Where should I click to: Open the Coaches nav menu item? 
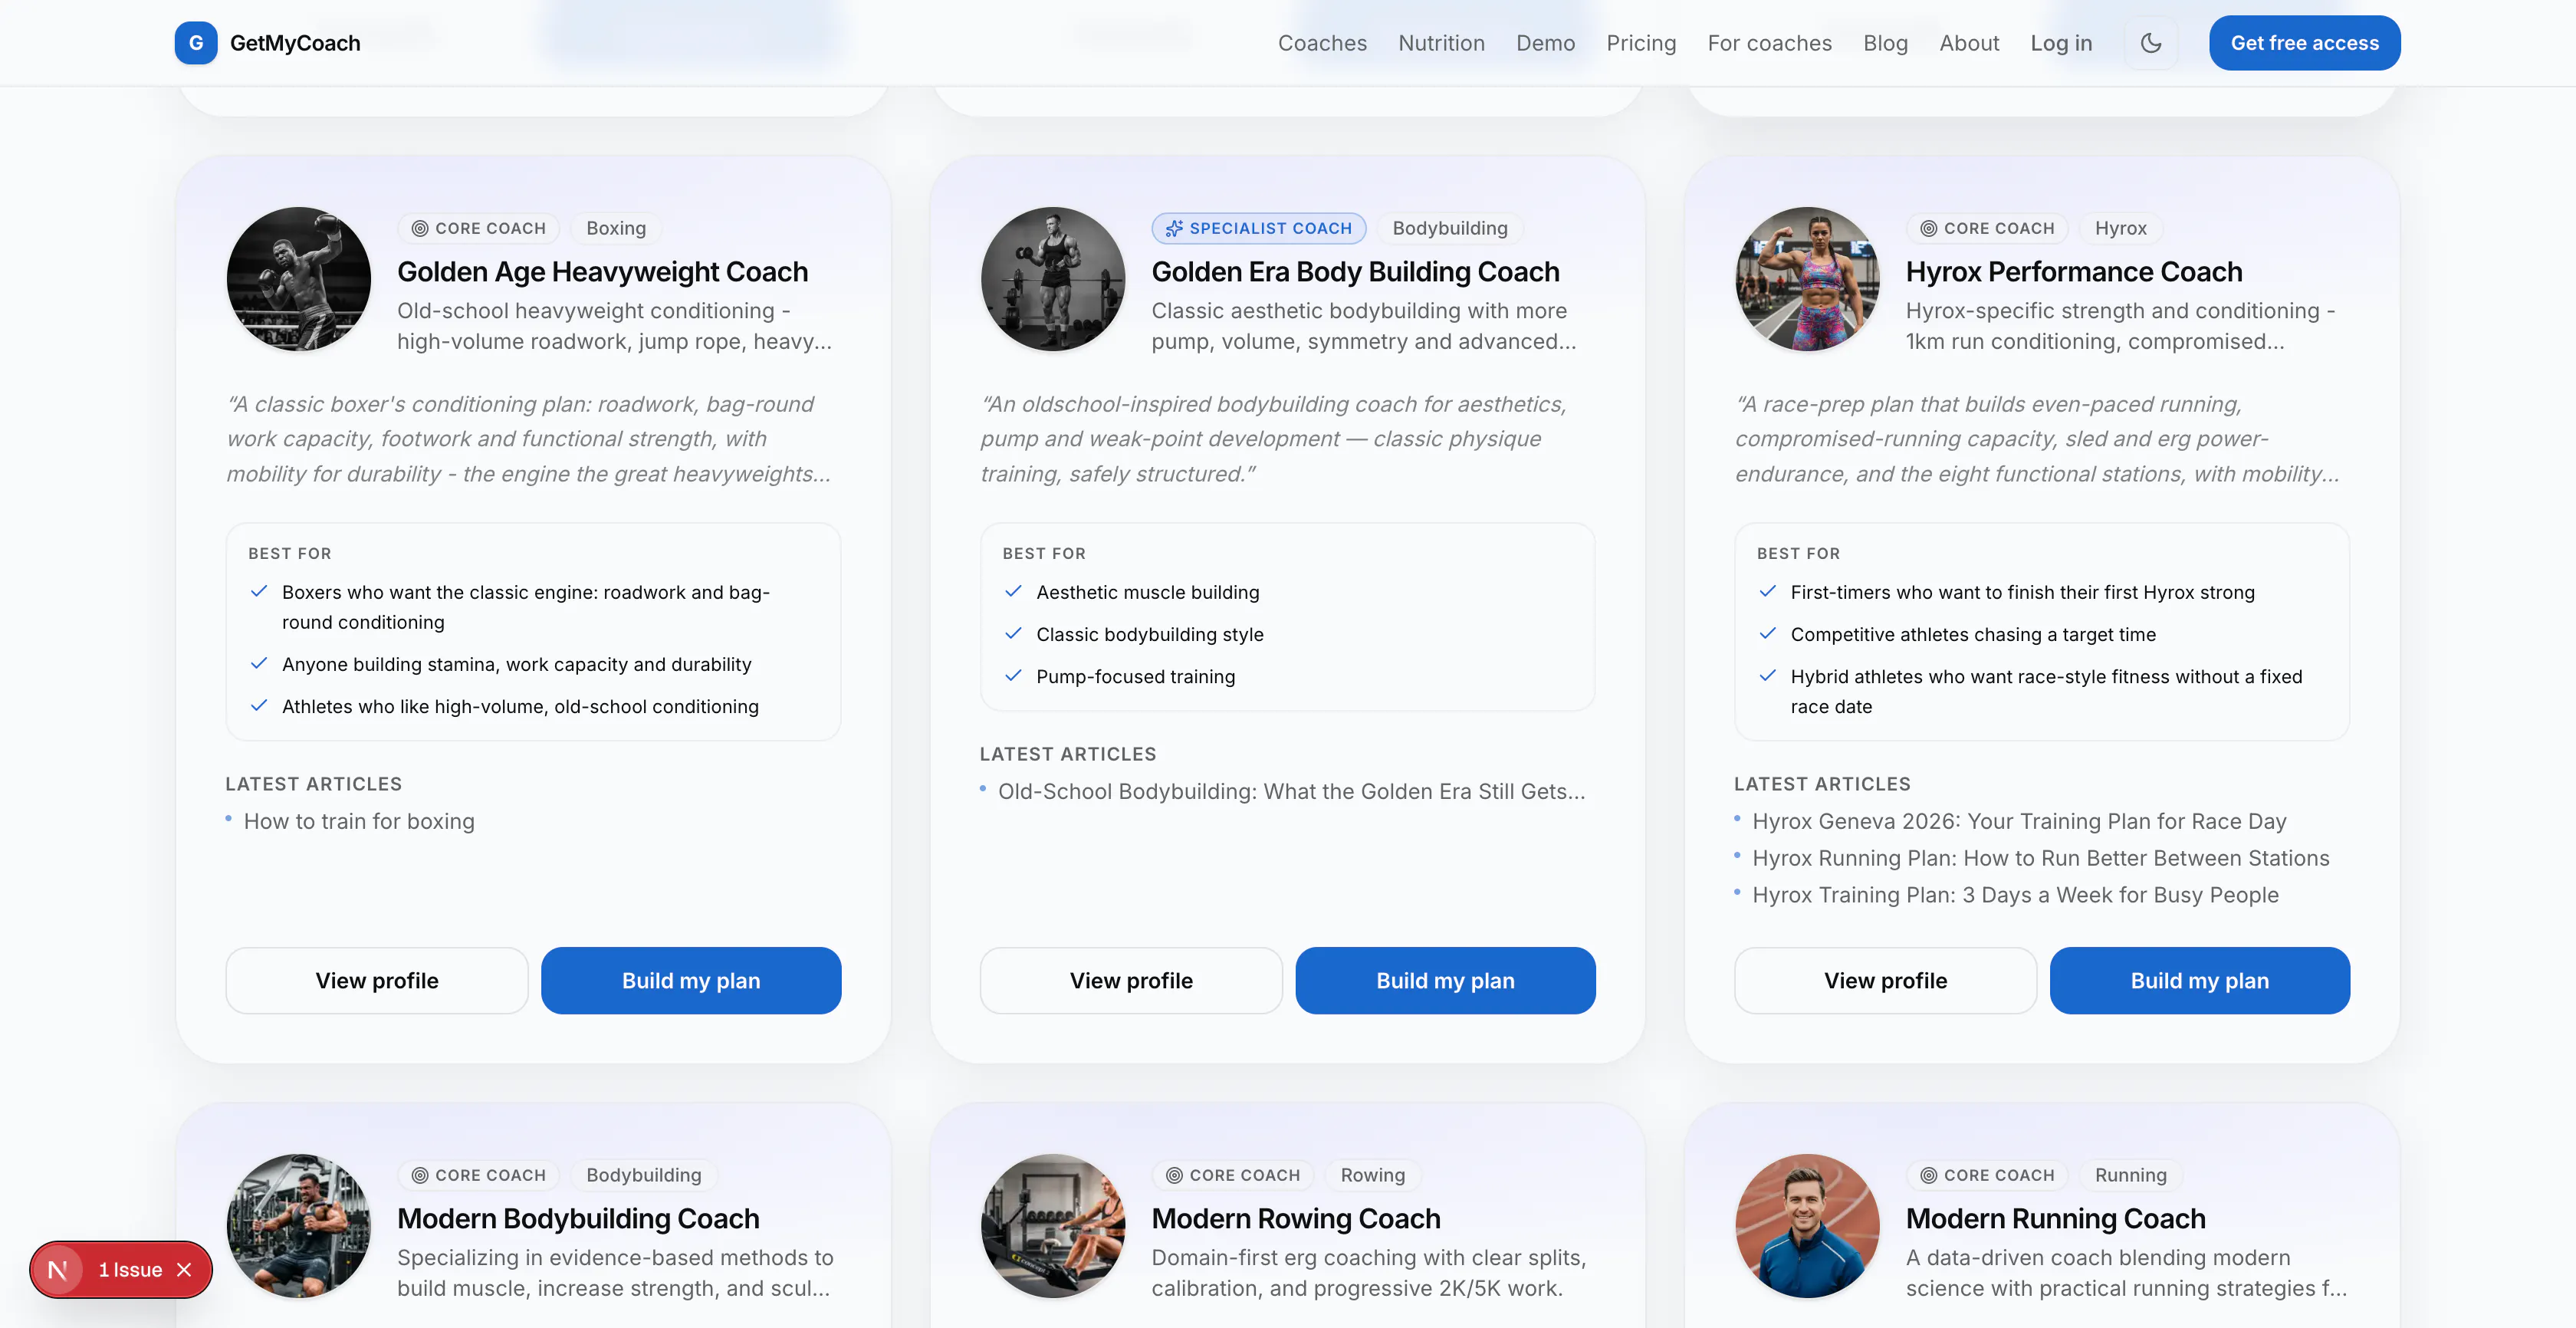pyautogui.click(x=1322, y=43)
